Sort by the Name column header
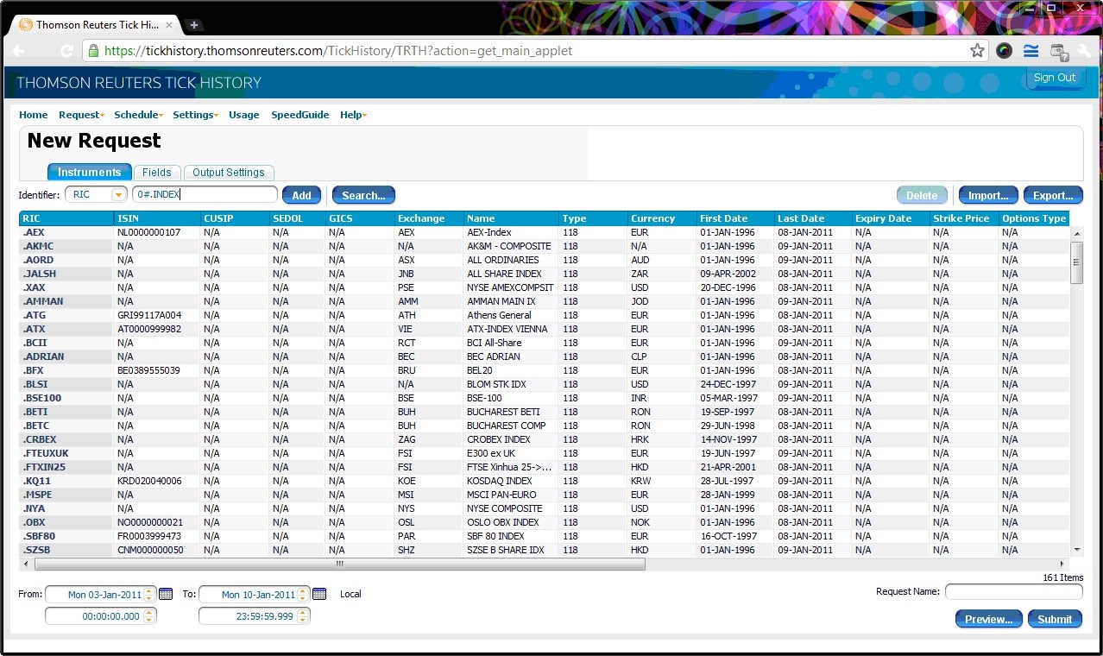 [x=511, y=218]
